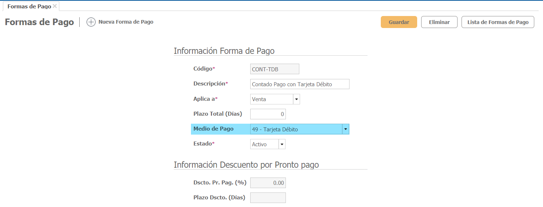Switch to the Formas de Pago tab
The height and width of the screenshot is (207, 543).
(x=29, y=7)
